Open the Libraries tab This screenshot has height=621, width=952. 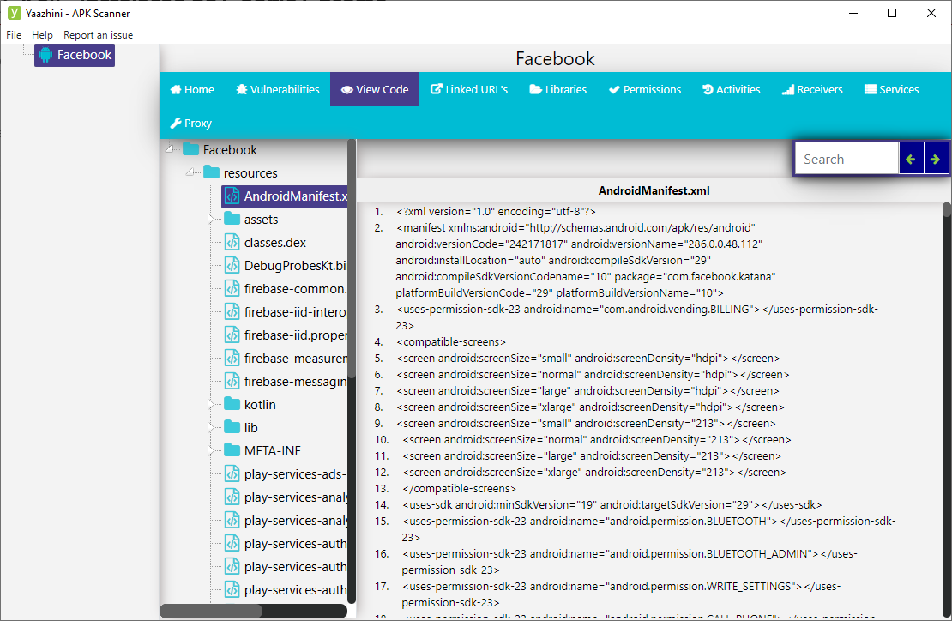click(558, 89)
